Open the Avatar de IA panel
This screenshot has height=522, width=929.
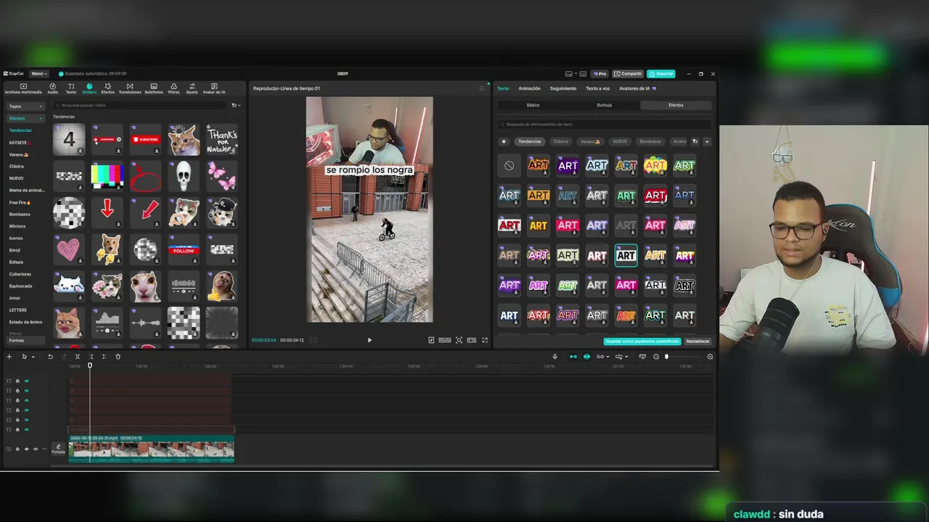tap(214, 88)
